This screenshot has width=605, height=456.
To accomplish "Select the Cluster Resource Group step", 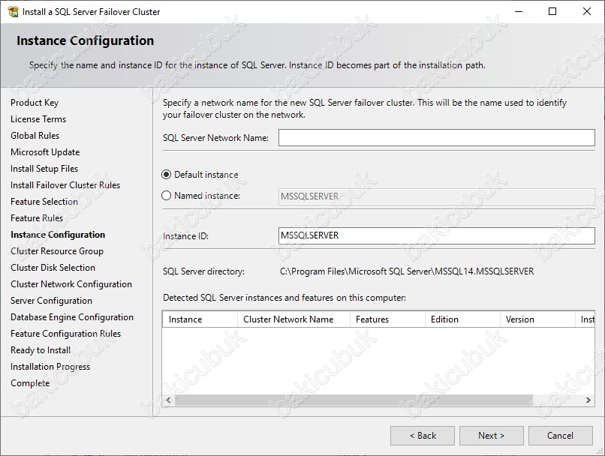I will (x=57, y=251).
